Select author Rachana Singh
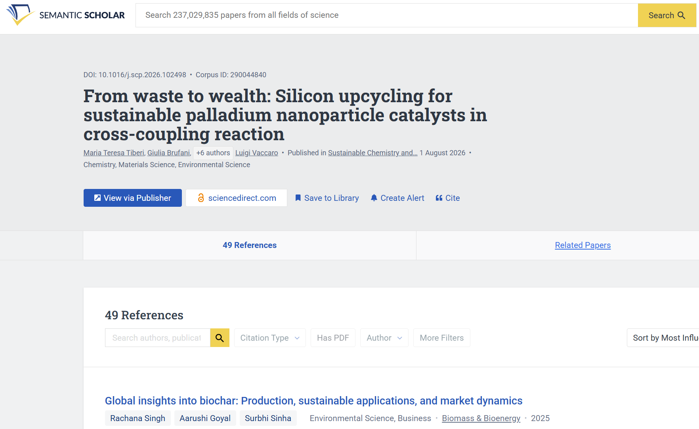The width and height of the screenshot is (699, 429). 138,418
